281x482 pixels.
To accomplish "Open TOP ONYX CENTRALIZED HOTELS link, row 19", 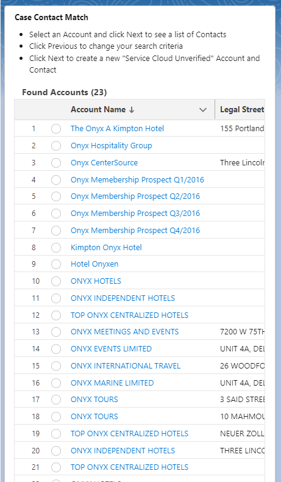I will [130, 434].
